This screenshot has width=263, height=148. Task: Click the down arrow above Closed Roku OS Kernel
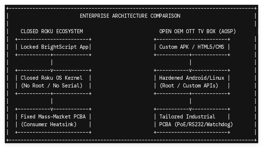click(x=52, y=70)
